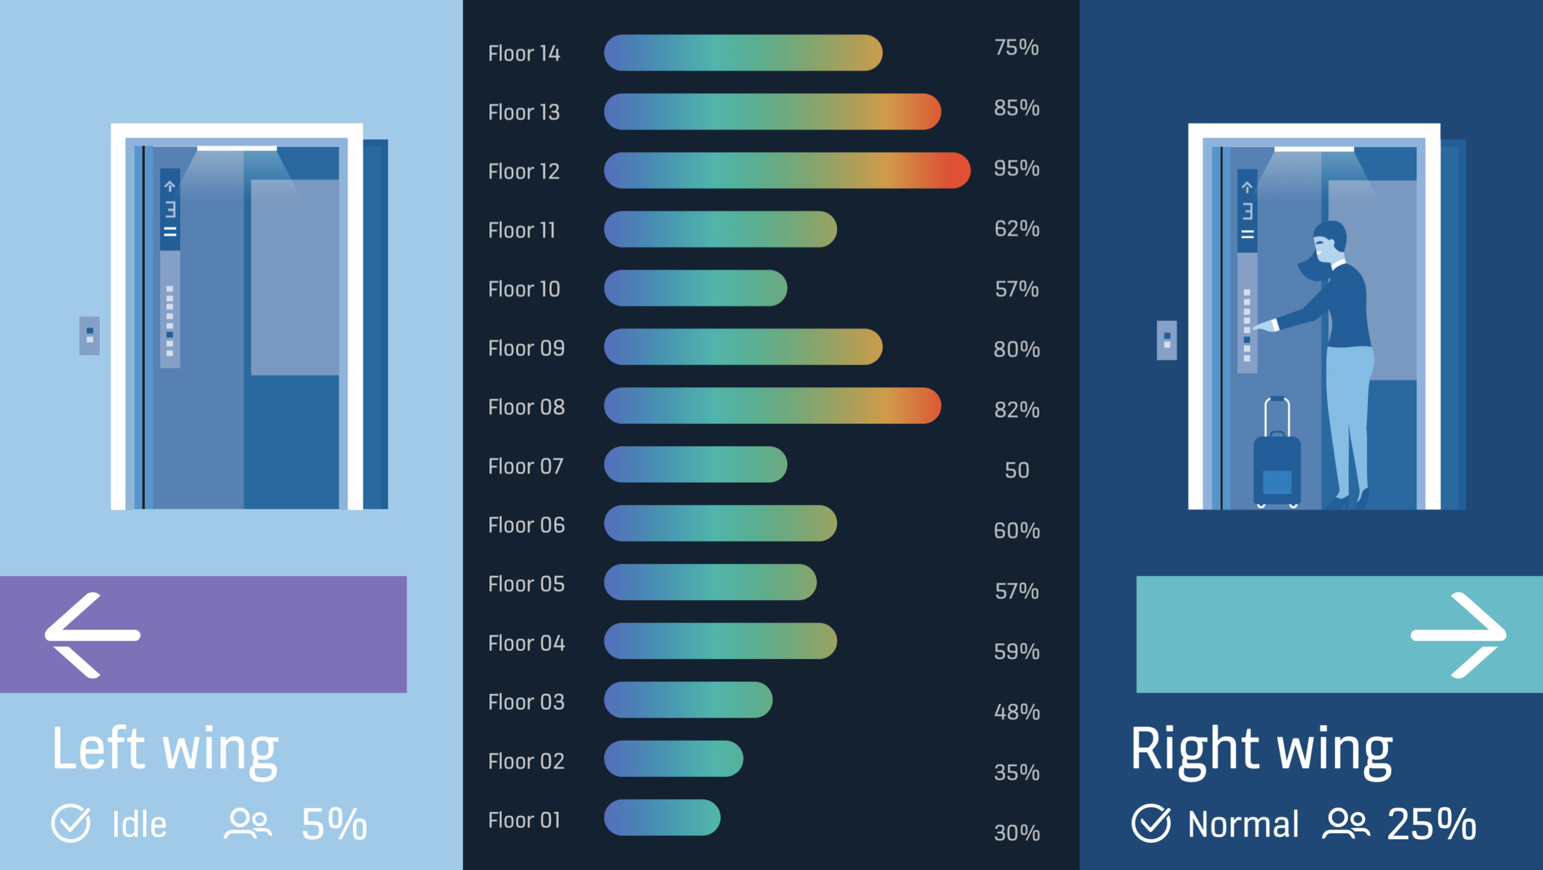
Task: Click the right arrow on teal banner
Action: [x=1458, y=635]
